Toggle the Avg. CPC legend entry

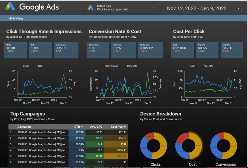coord(206,66)
